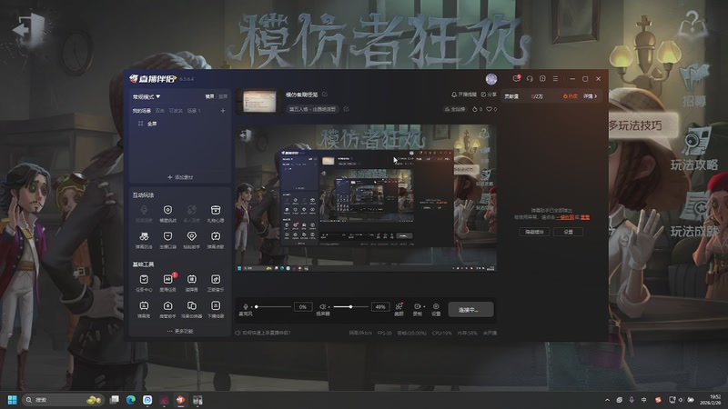This screenshot has height=409, width=728.
Task: Click the last icon in 基础工具 bottom row
Action: (x=215, y=306)
